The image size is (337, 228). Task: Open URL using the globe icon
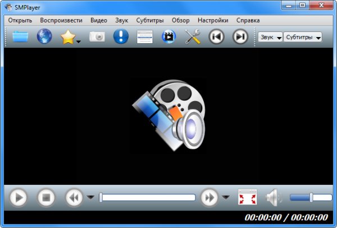(x=44, y=36)
